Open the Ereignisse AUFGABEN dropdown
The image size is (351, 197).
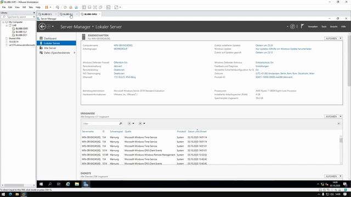[333, 117]
